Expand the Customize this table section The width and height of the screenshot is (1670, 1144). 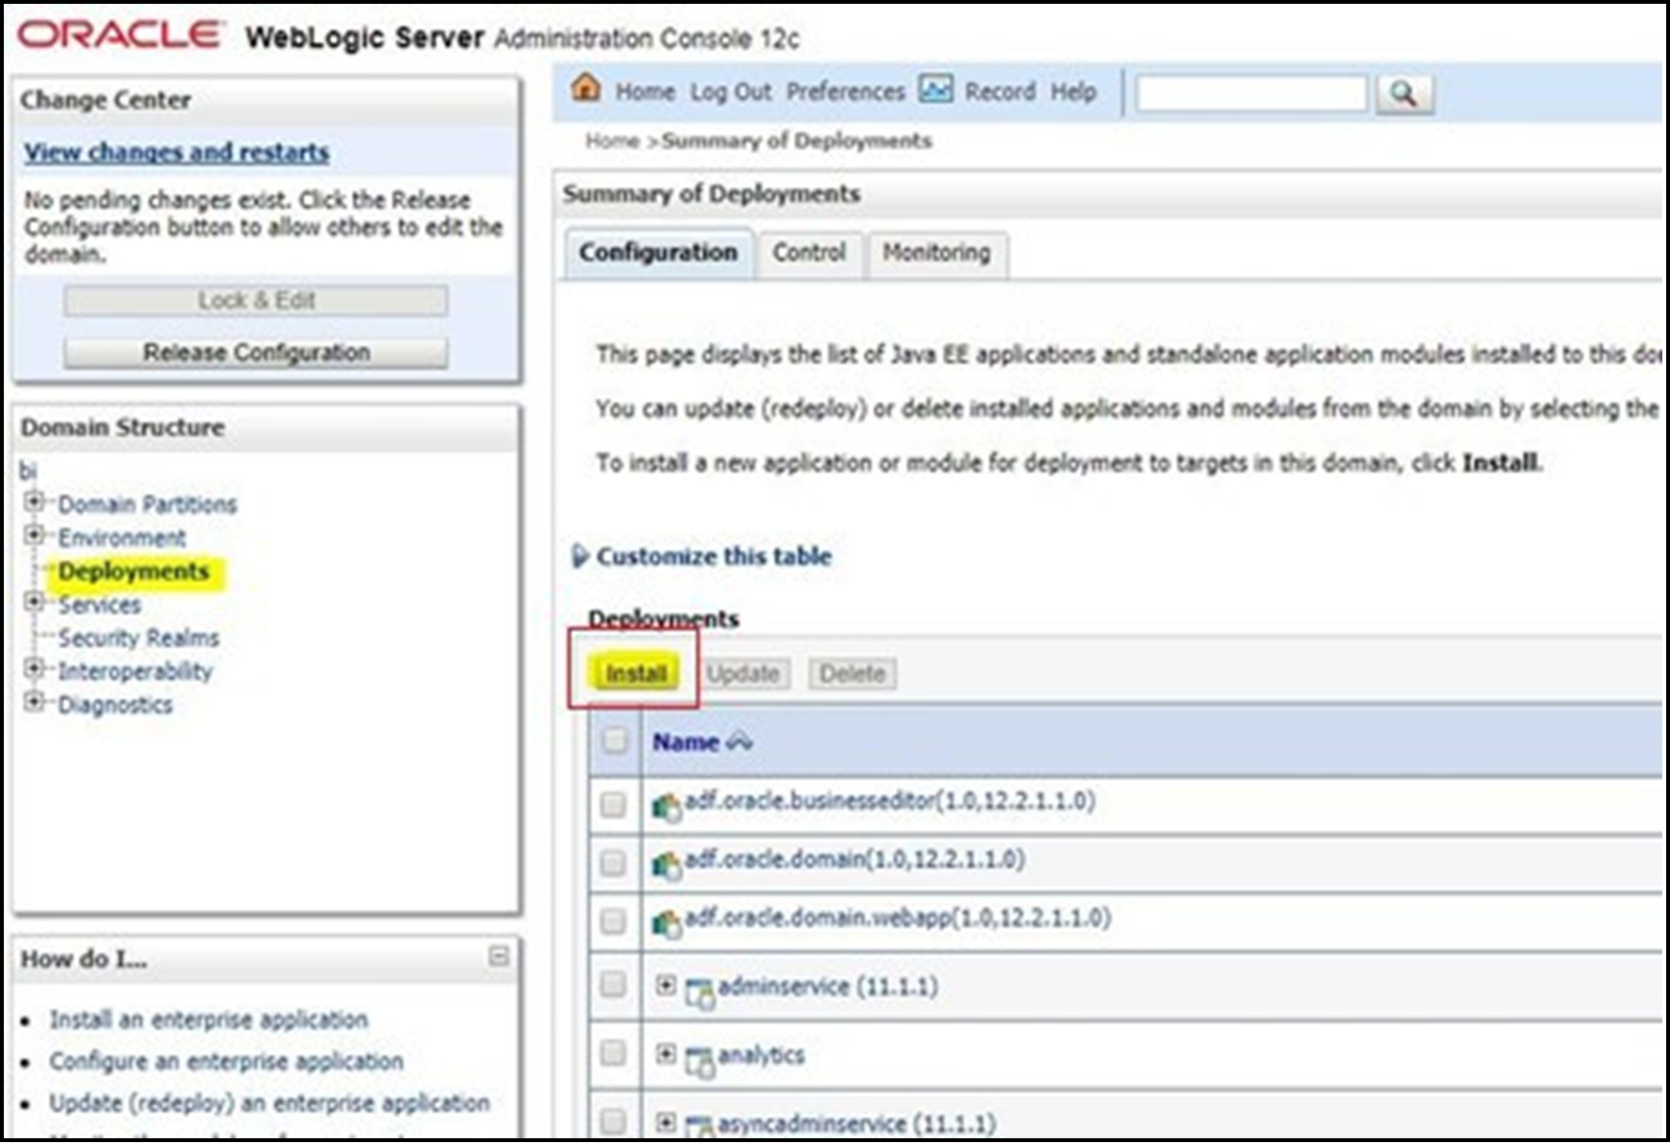[578, 556]
